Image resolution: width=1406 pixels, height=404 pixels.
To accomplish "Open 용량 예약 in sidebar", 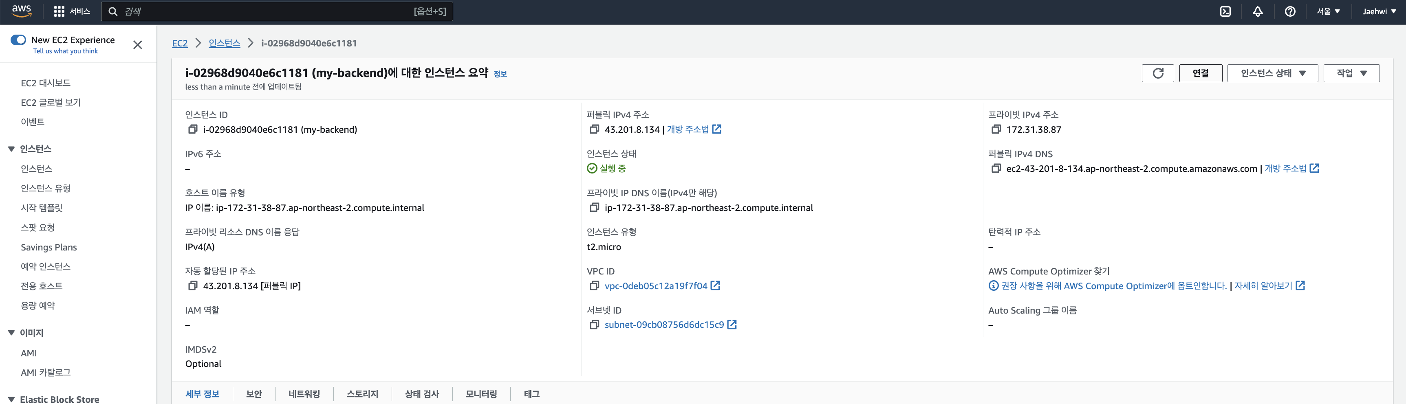I will (x=37, y=306).
